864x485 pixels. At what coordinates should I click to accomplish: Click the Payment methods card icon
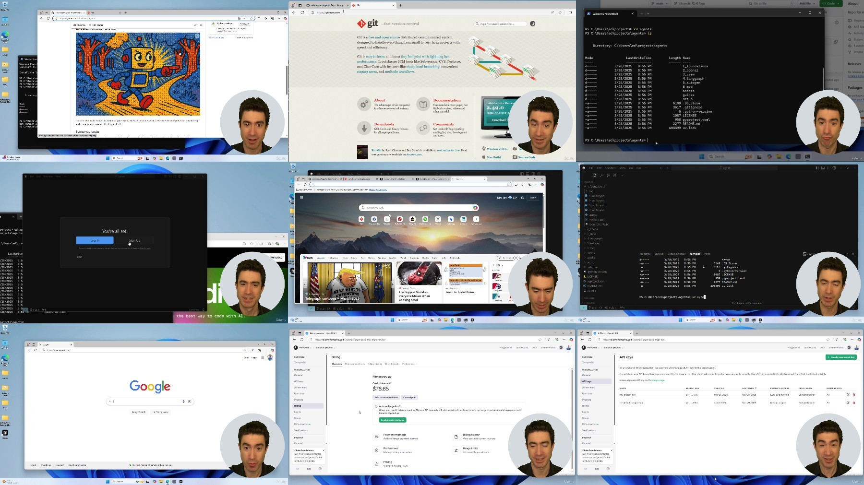point(376,437)
